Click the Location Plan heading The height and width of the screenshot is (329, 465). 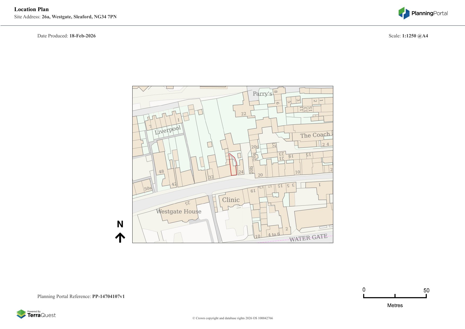[x=32, y=9]
